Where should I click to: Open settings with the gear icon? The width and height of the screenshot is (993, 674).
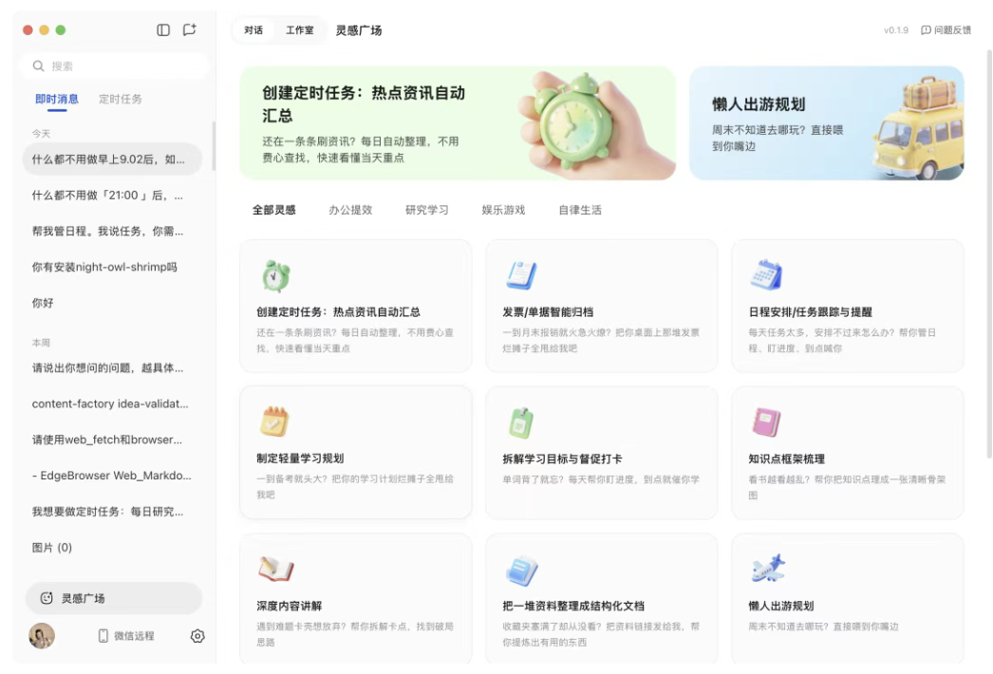point(197,636)
